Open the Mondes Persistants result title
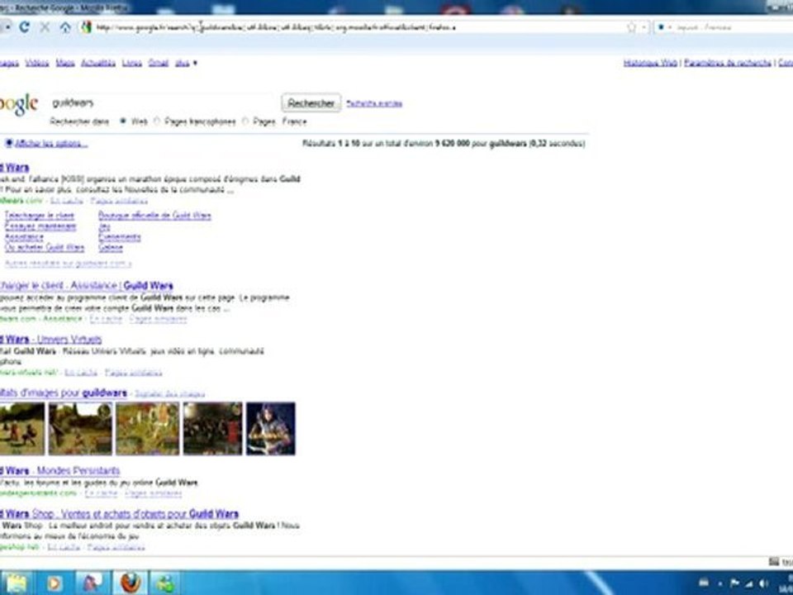 tap(59, 470)
